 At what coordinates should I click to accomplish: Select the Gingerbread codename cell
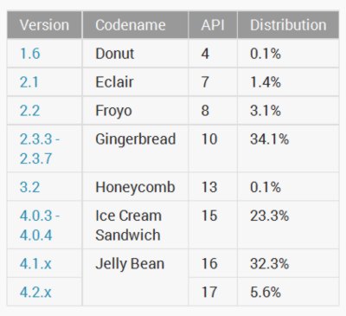pyautogui.click(x=136, y=149)
